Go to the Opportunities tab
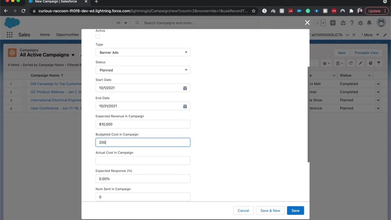The height and width of the screenshot is (220, 391). click(x=68, y=35)
